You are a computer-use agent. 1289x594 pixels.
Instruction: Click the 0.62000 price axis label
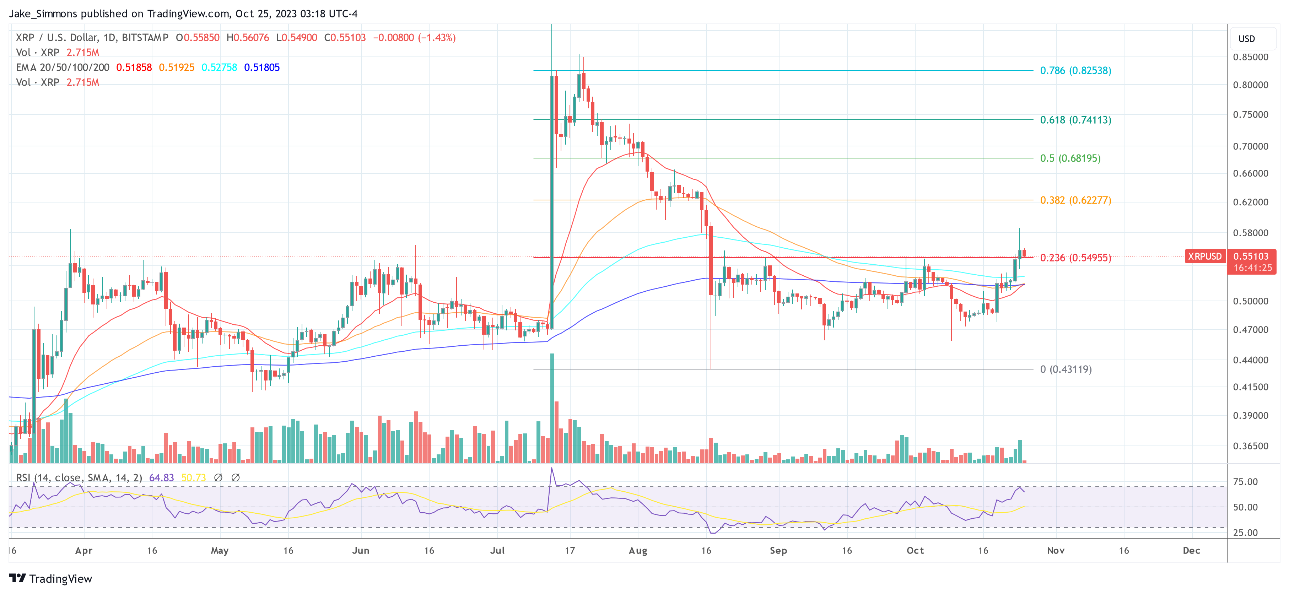pos(1251,202)
